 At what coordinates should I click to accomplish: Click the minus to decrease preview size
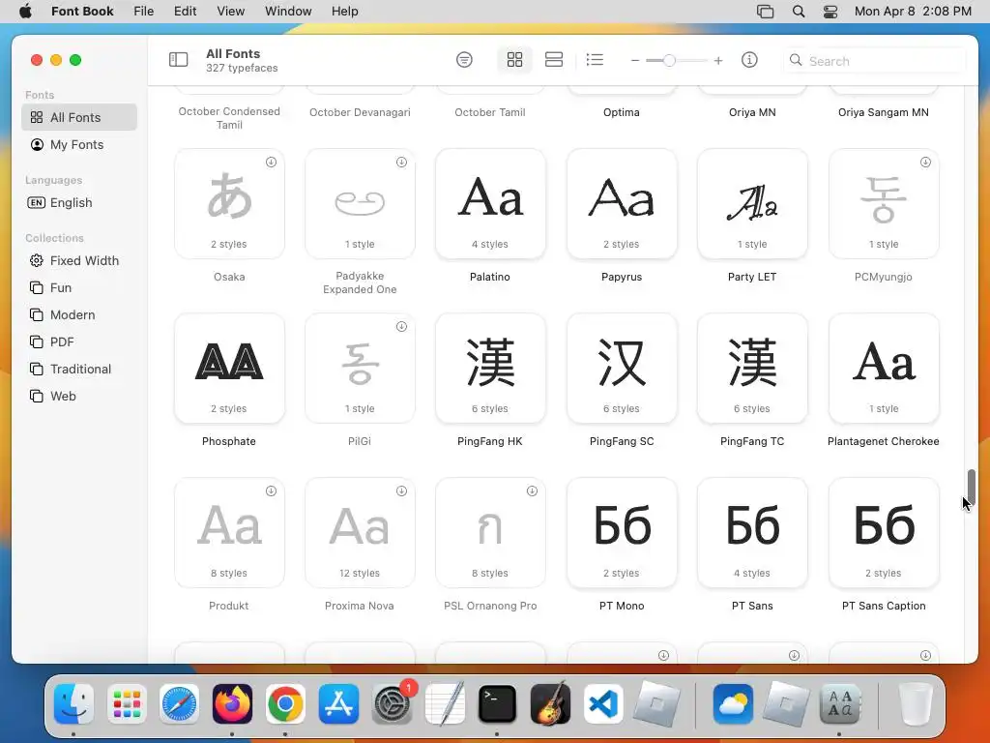click(635, 61)
